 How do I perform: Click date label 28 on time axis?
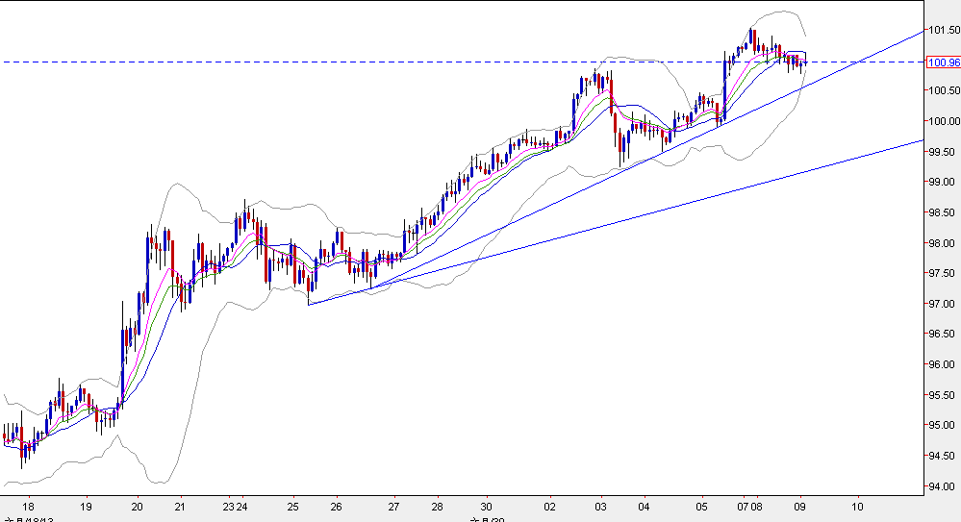pos(437,507)
